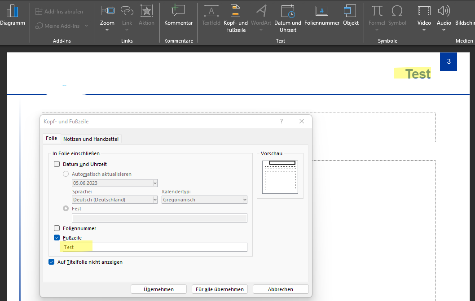Viewport: 475px width, 301px height.
Task: Switch to Notizen und Handzettel tab
Action: tap(91, 139)
